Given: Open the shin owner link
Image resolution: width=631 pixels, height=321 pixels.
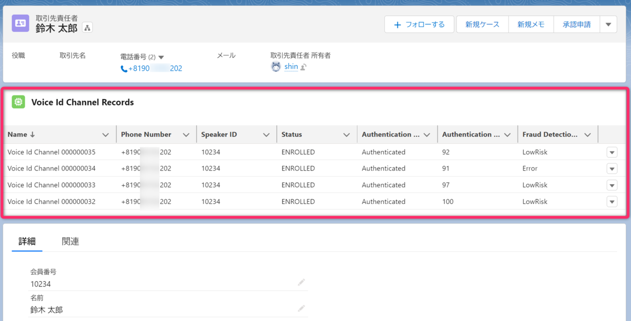Looking at the screenshot, I should (x=291, y=67).
